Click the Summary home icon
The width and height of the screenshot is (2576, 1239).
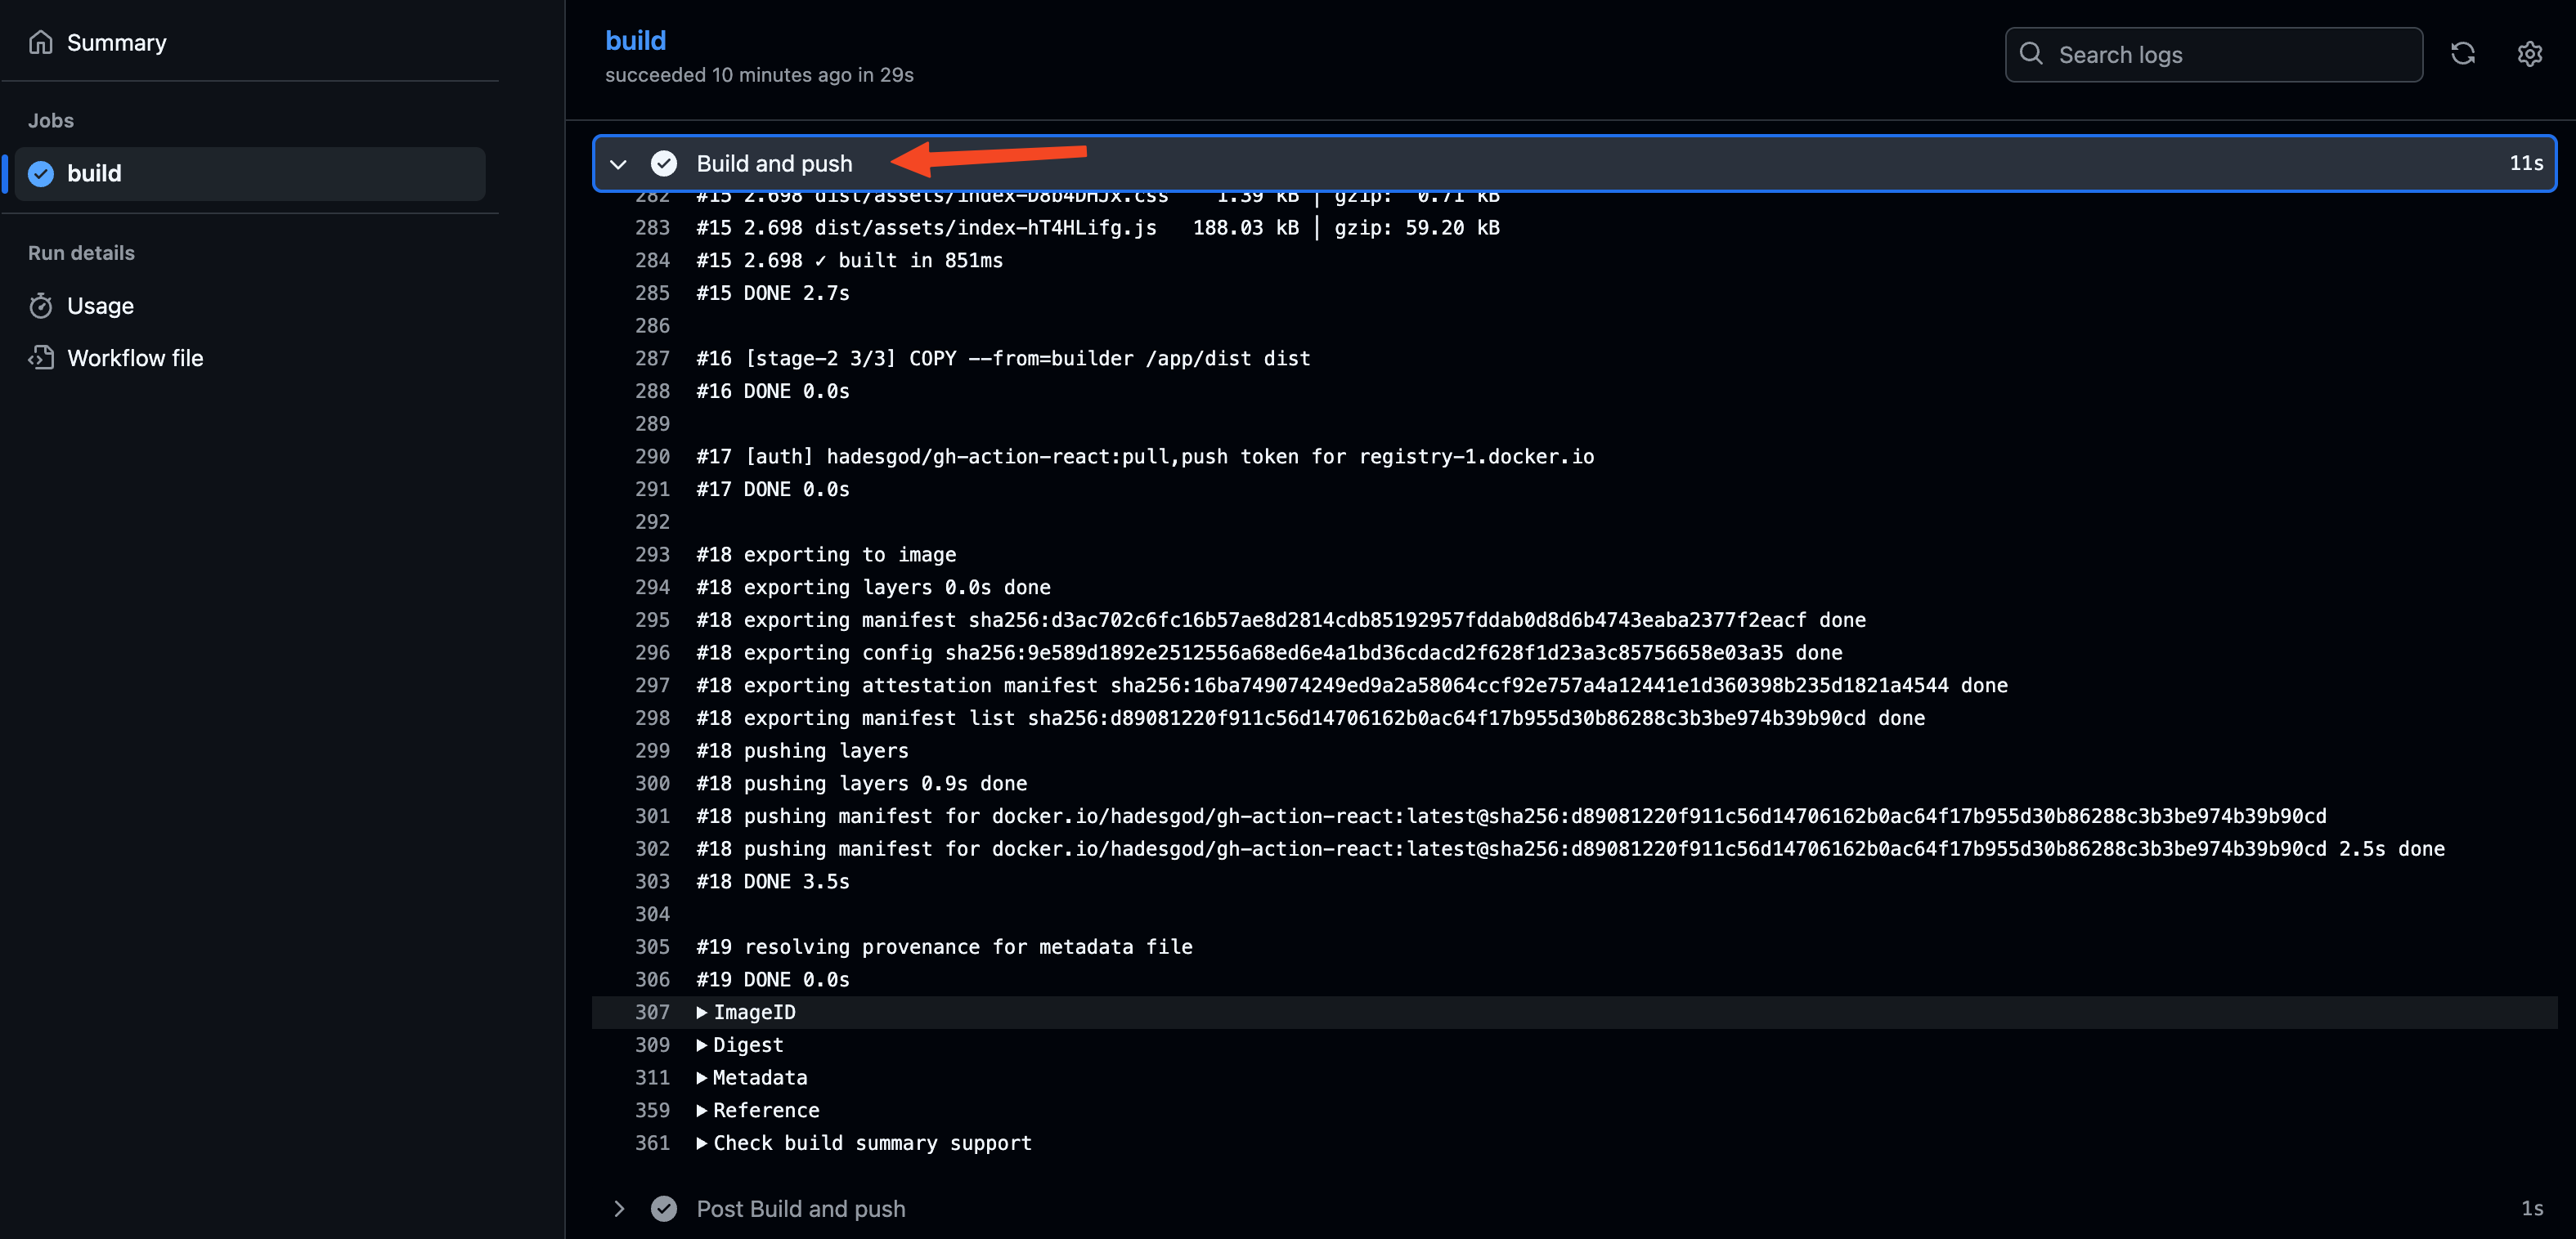coord(40,42)
